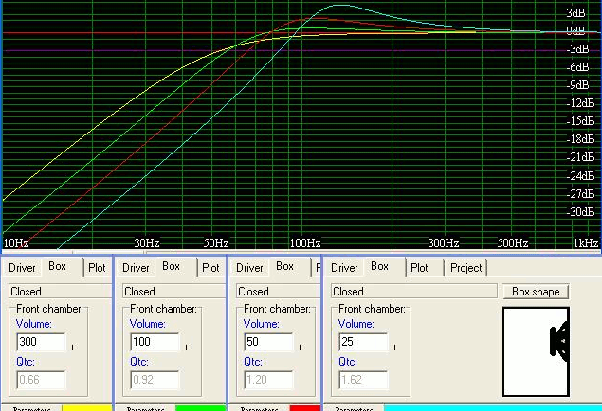This screenshot has height=411, width=602.
Task: Click the -30dB gain axis label
Action: click(580, 211)
